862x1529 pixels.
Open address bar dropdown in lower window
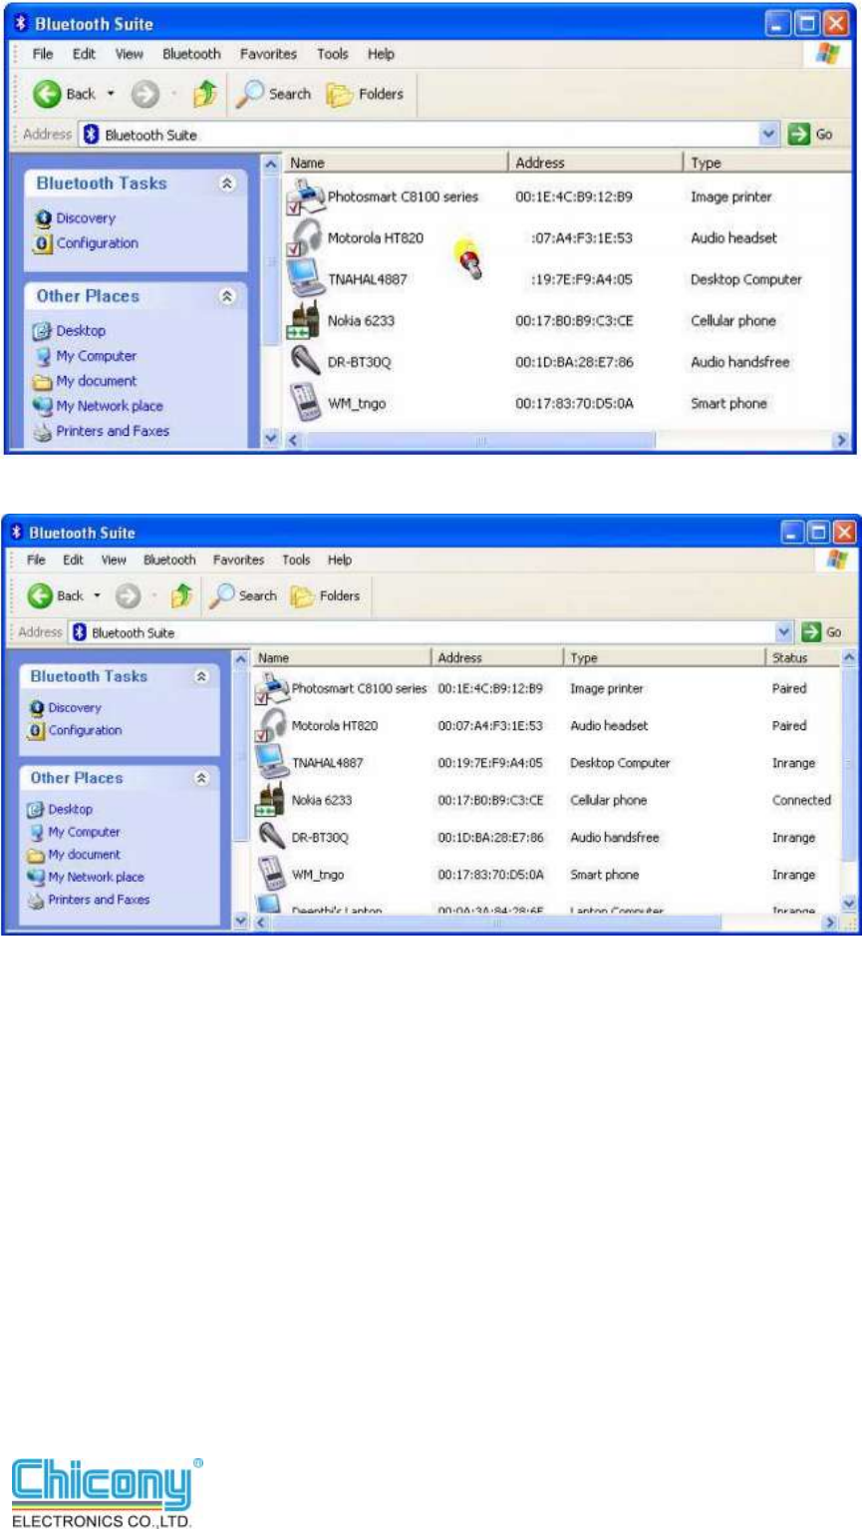pyautogui.click(x=784, y=632)
